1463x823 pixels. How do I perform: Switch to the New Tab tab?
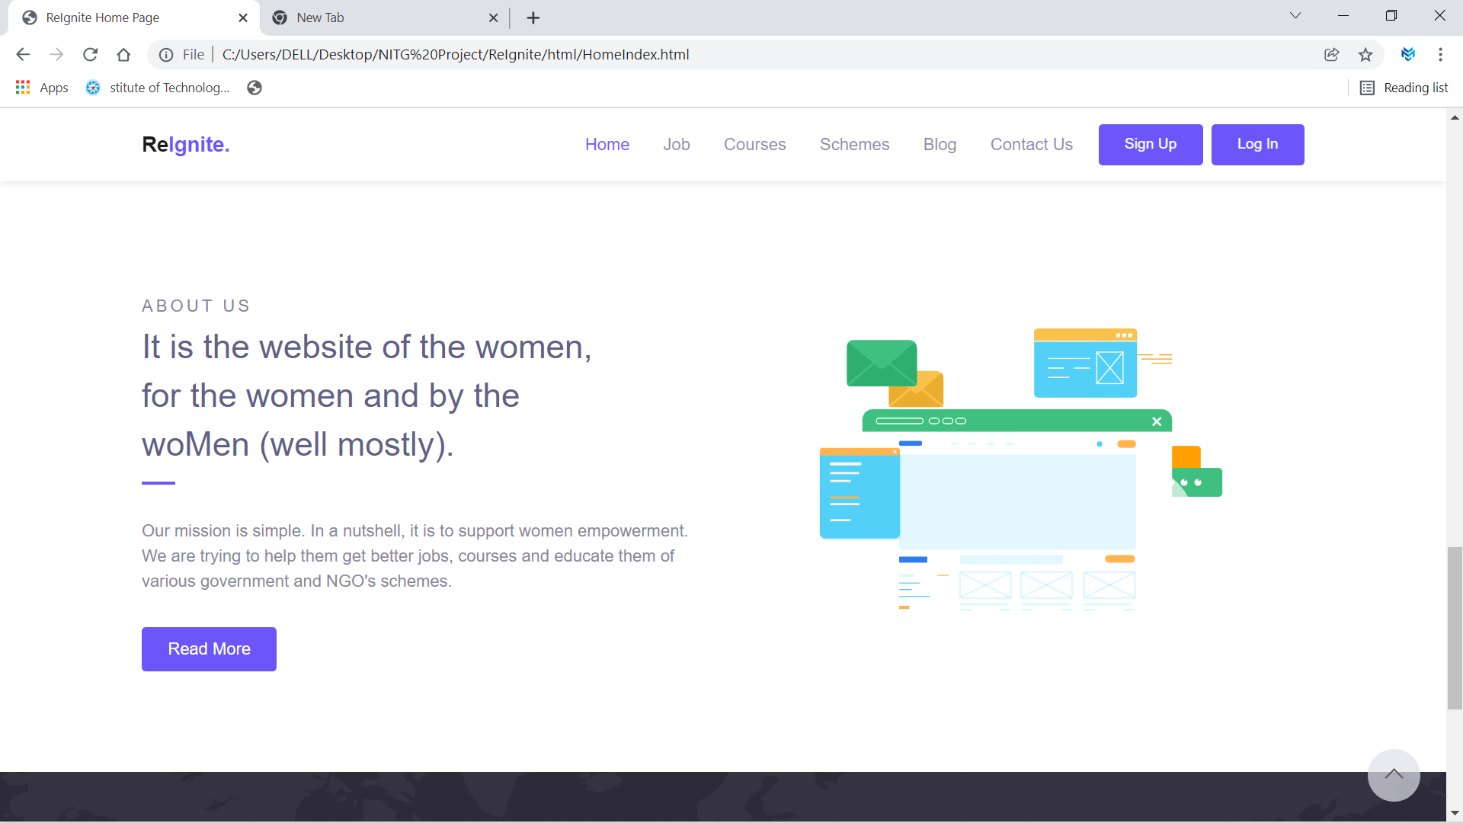pyautogui.click(x=381, y=18)
